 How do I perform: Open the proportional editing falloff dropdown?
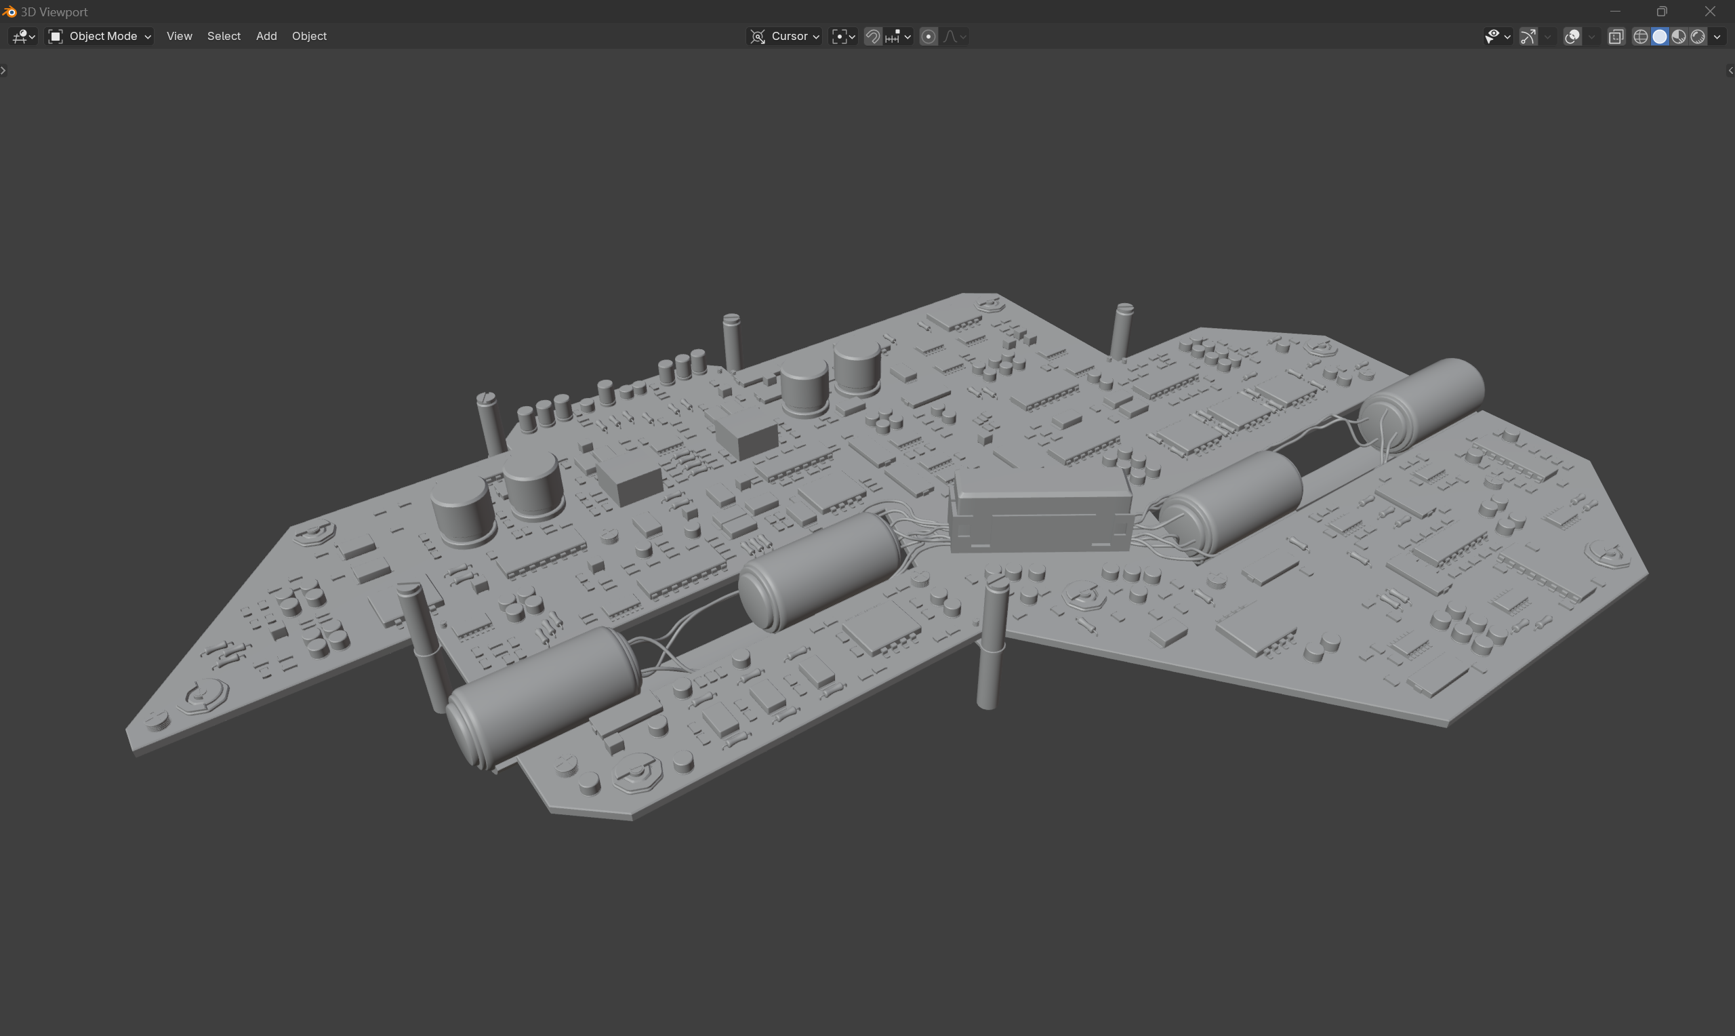[x=954, y=37]
